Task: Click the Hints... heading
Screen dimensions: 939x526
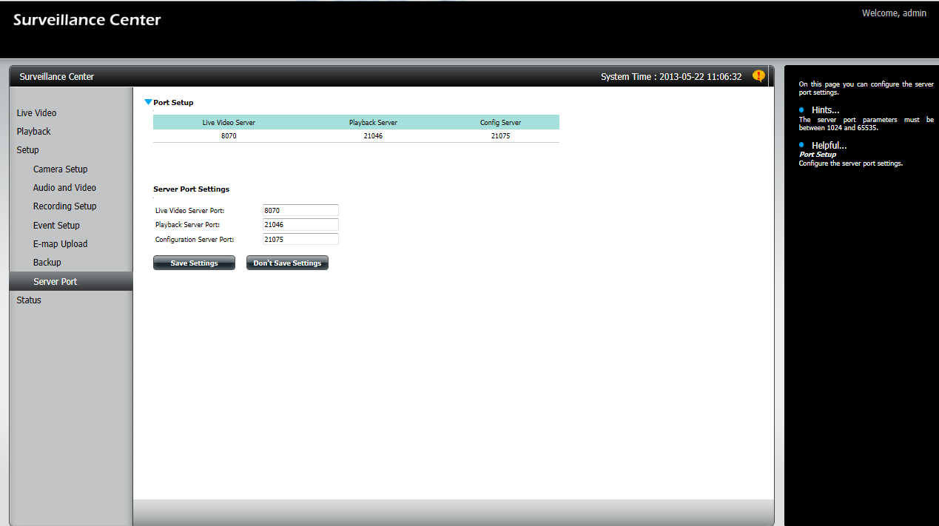Action: 825,109
